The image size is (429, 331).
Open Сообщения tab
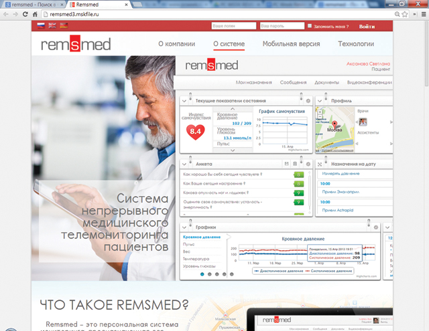293,82
